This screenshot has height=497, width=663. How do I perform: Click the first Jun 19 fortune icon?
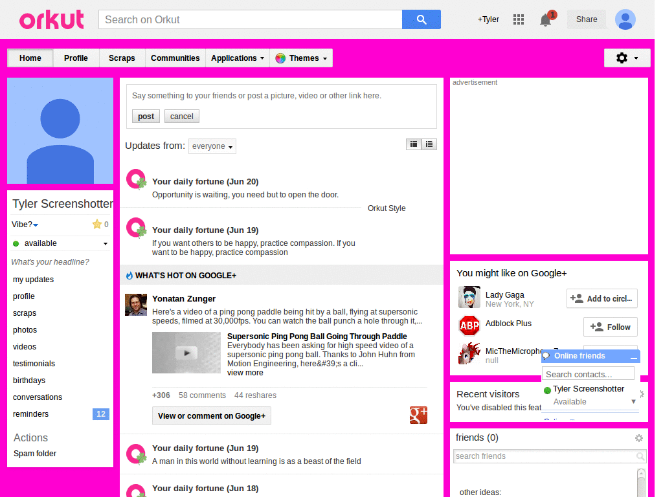pyautogui.click(x=137, y=228)
